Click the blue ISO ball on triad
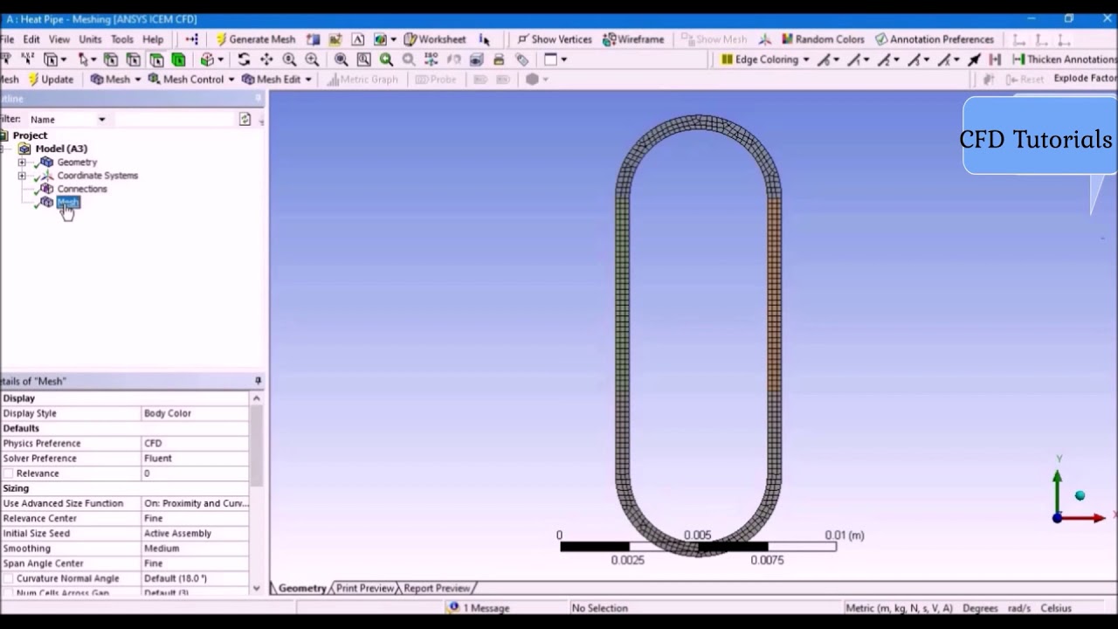 pyautogui.click(x=1080, y=496)
